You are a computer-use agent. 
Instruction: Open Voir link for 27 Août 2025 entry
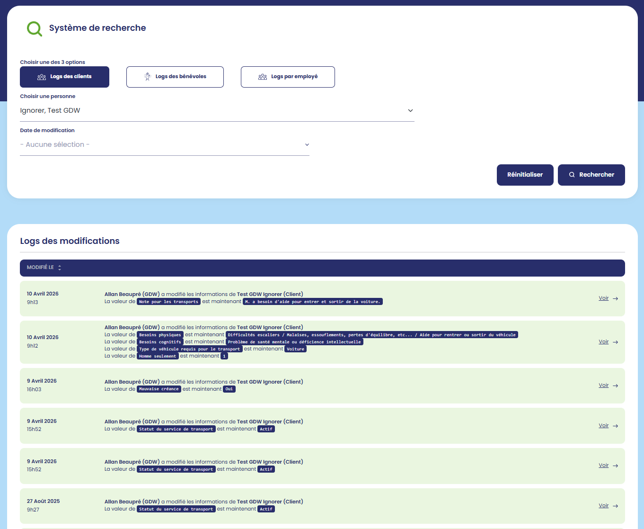click(603, 505)
